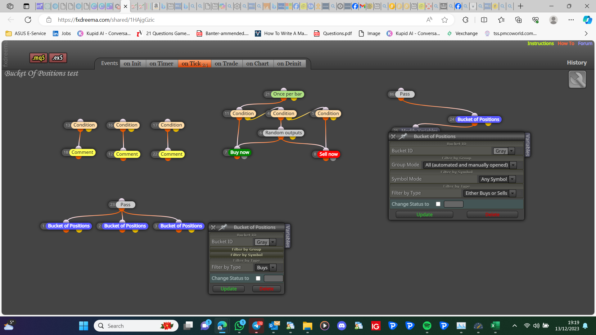Open browser read aloud icon
The width and height of the screenshot is (596, 335).
tap(429, 20)
